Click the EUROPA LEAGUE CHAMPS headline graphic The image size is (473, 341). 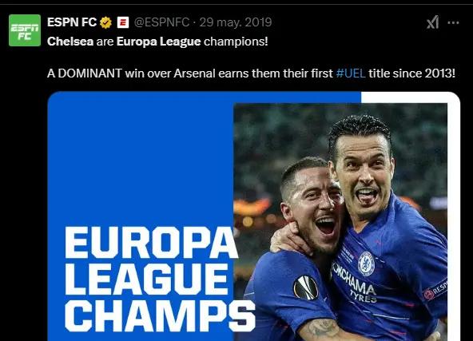[x=160, y=279]
